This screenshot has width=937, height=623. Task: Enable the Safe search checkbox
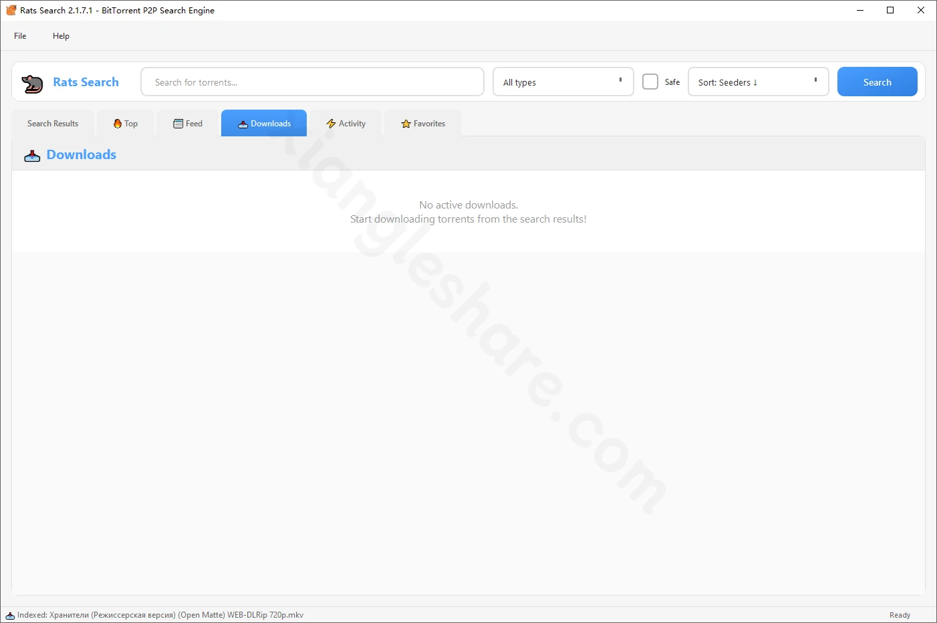click(650, 82)
